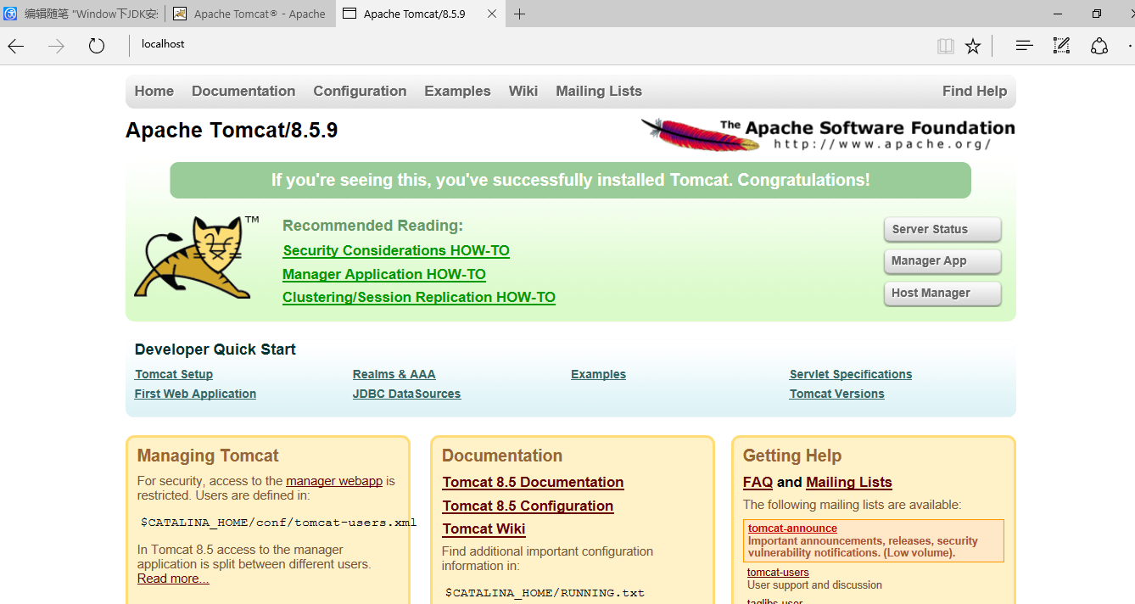Open the manager webapp link
Viewport: 1135px width, 604px height.
click(x=334, y=481)
